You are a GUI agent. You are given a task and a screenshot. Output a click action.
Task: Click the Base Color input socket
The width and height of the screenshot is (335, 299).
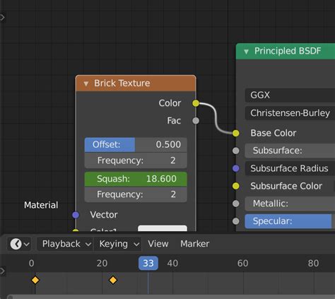click(x=236, y=133)
